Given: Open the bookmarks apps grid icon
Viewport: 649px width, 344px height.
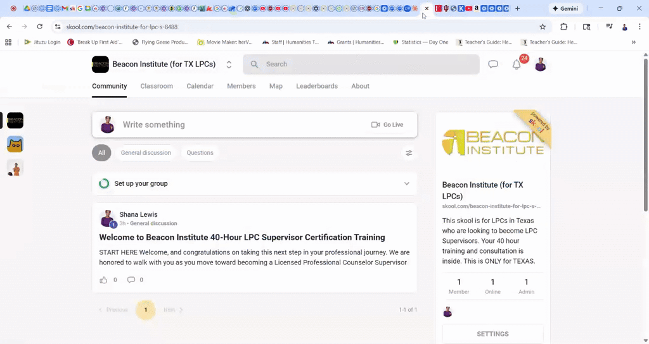Looking at the screenshot, I should click(8, 42).
